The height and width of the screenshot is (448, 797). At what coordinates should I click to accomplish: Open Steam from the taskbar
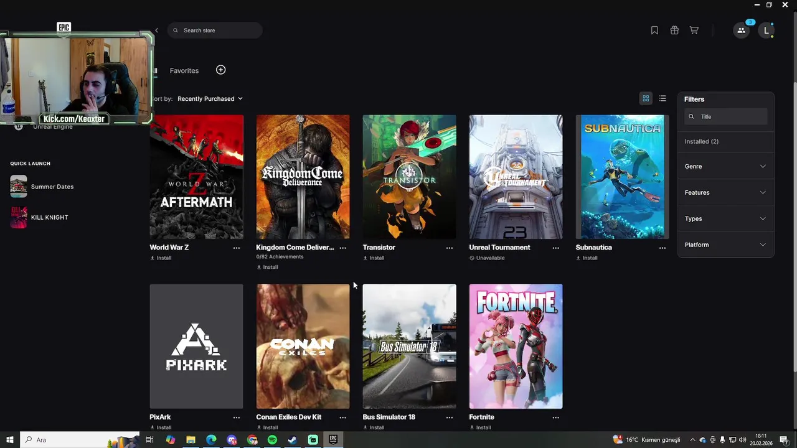[x=292, y=440]
